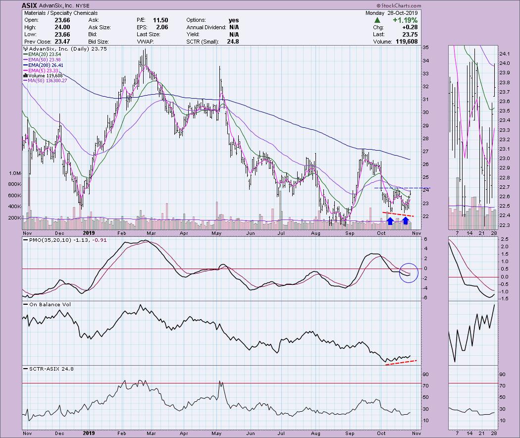The image size is (520, 438).
Task: Select the Materials / Specialty Chemicals sector text
Action: tap(61, 13)
